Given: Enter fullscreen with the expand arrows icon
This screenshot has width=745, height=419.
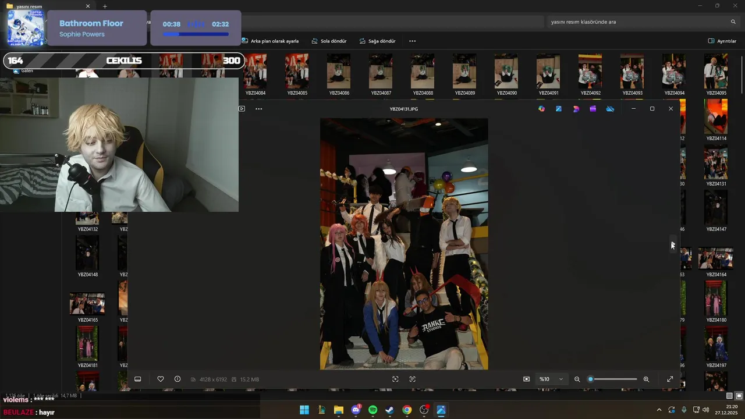Looking at the screenshot, I should point(670,379).
